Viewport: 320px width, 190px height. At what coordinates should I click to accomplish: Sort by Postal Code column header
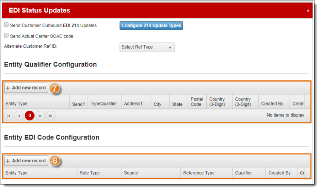coord(196,102)
